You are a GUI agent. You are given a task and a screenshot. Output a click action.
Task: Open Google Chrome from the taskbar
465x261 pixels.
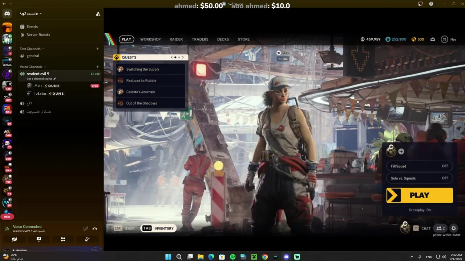(x=265, y=257)
